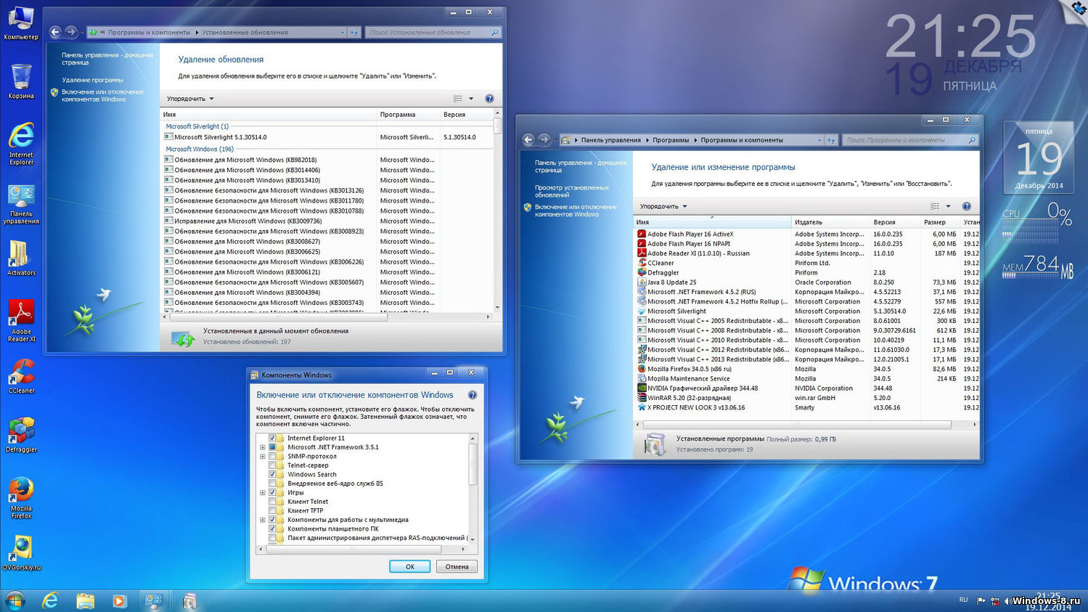Launch Defraggler desktop shortcut
Screen dimensions: 1088x612
point(21,436)
